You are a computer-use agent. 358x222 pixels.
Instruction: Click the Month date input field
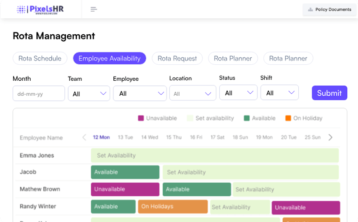click(x=39, y=93)
